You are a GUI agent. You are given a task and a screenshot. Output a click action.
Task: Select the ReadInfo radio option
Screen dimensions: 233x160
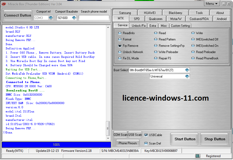[120, 33]
